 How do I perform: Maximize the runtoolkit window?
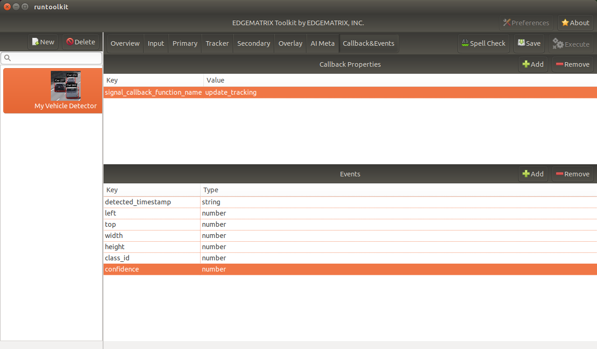coord(25,7)
